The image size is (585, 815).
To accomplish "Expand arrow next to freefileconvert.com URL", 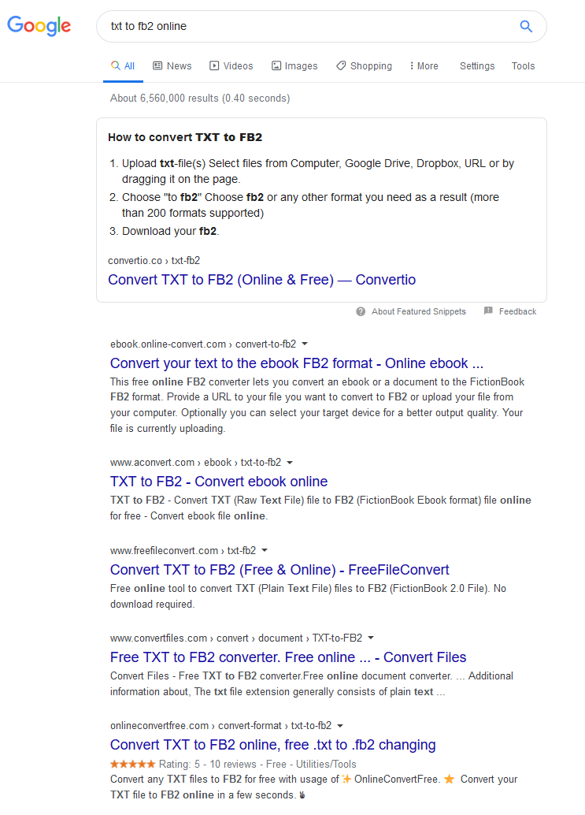I will pyautogui.click(x=265, y=550).
